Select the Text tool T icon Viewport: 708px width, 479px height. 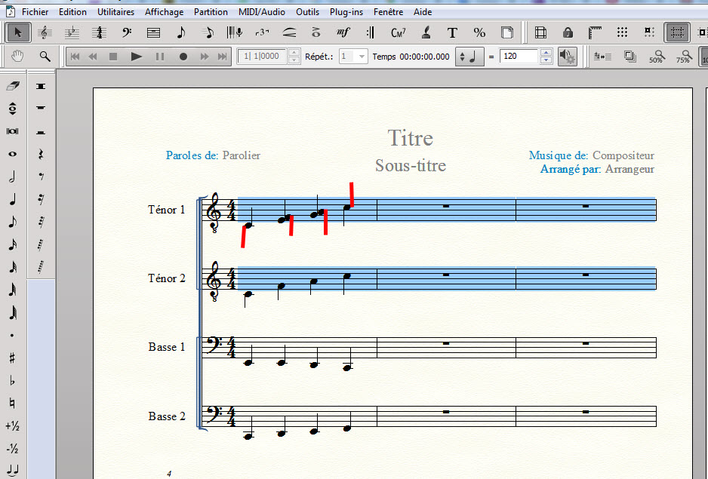coord(452,32)
